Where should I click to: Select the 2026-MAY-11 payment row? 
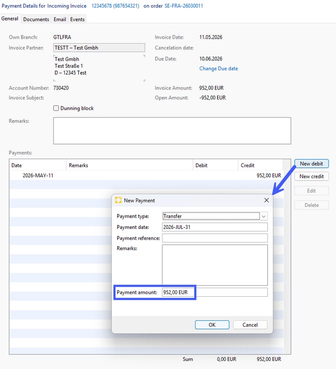point(146,175)
